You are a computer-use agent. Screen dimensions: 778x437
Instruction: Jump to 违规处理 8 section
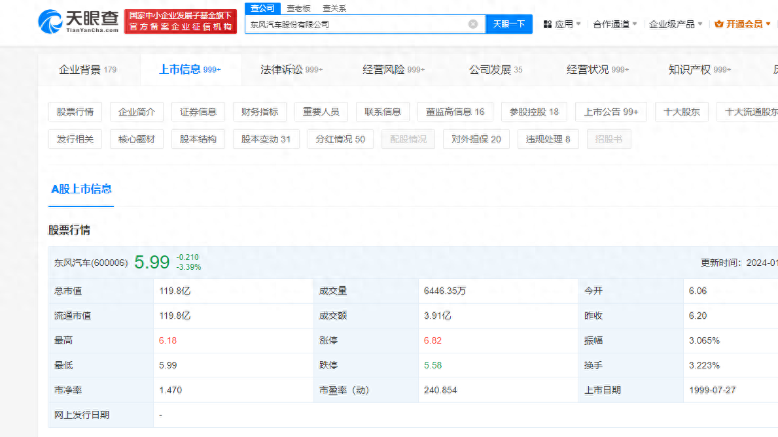tap(548, 139)
